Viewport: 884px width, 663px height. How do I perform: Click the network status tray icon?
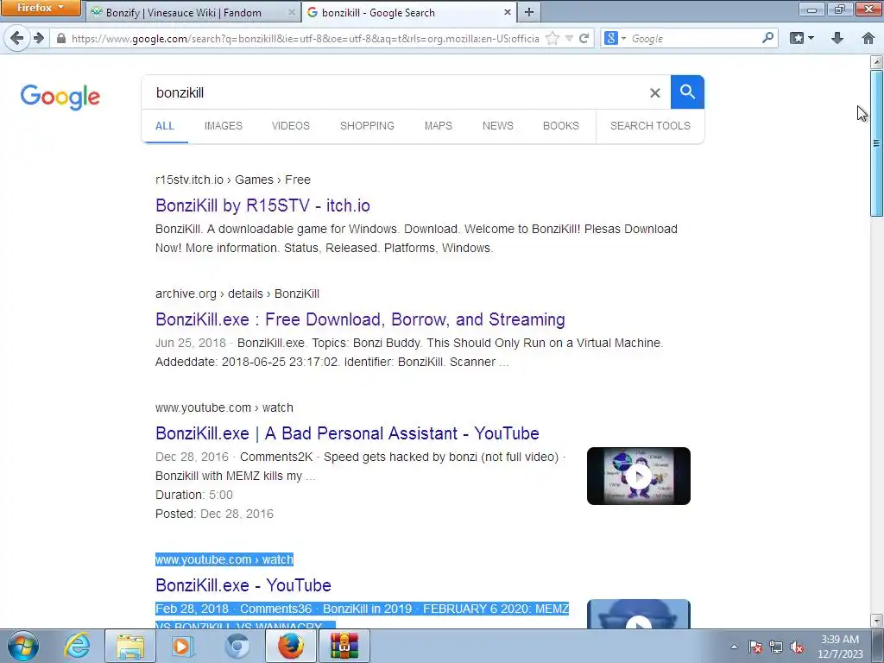point(776,647)
